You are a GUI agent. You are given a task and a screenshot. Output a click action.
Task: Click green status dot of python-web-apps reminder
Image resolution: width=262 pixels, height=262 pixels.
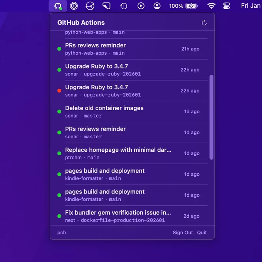(59, 49)
